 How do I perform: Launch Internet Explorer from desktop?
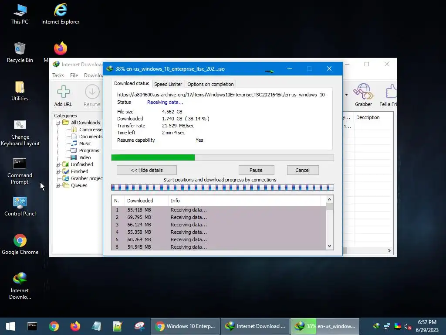pyautogui.click(x=60, y=14)
